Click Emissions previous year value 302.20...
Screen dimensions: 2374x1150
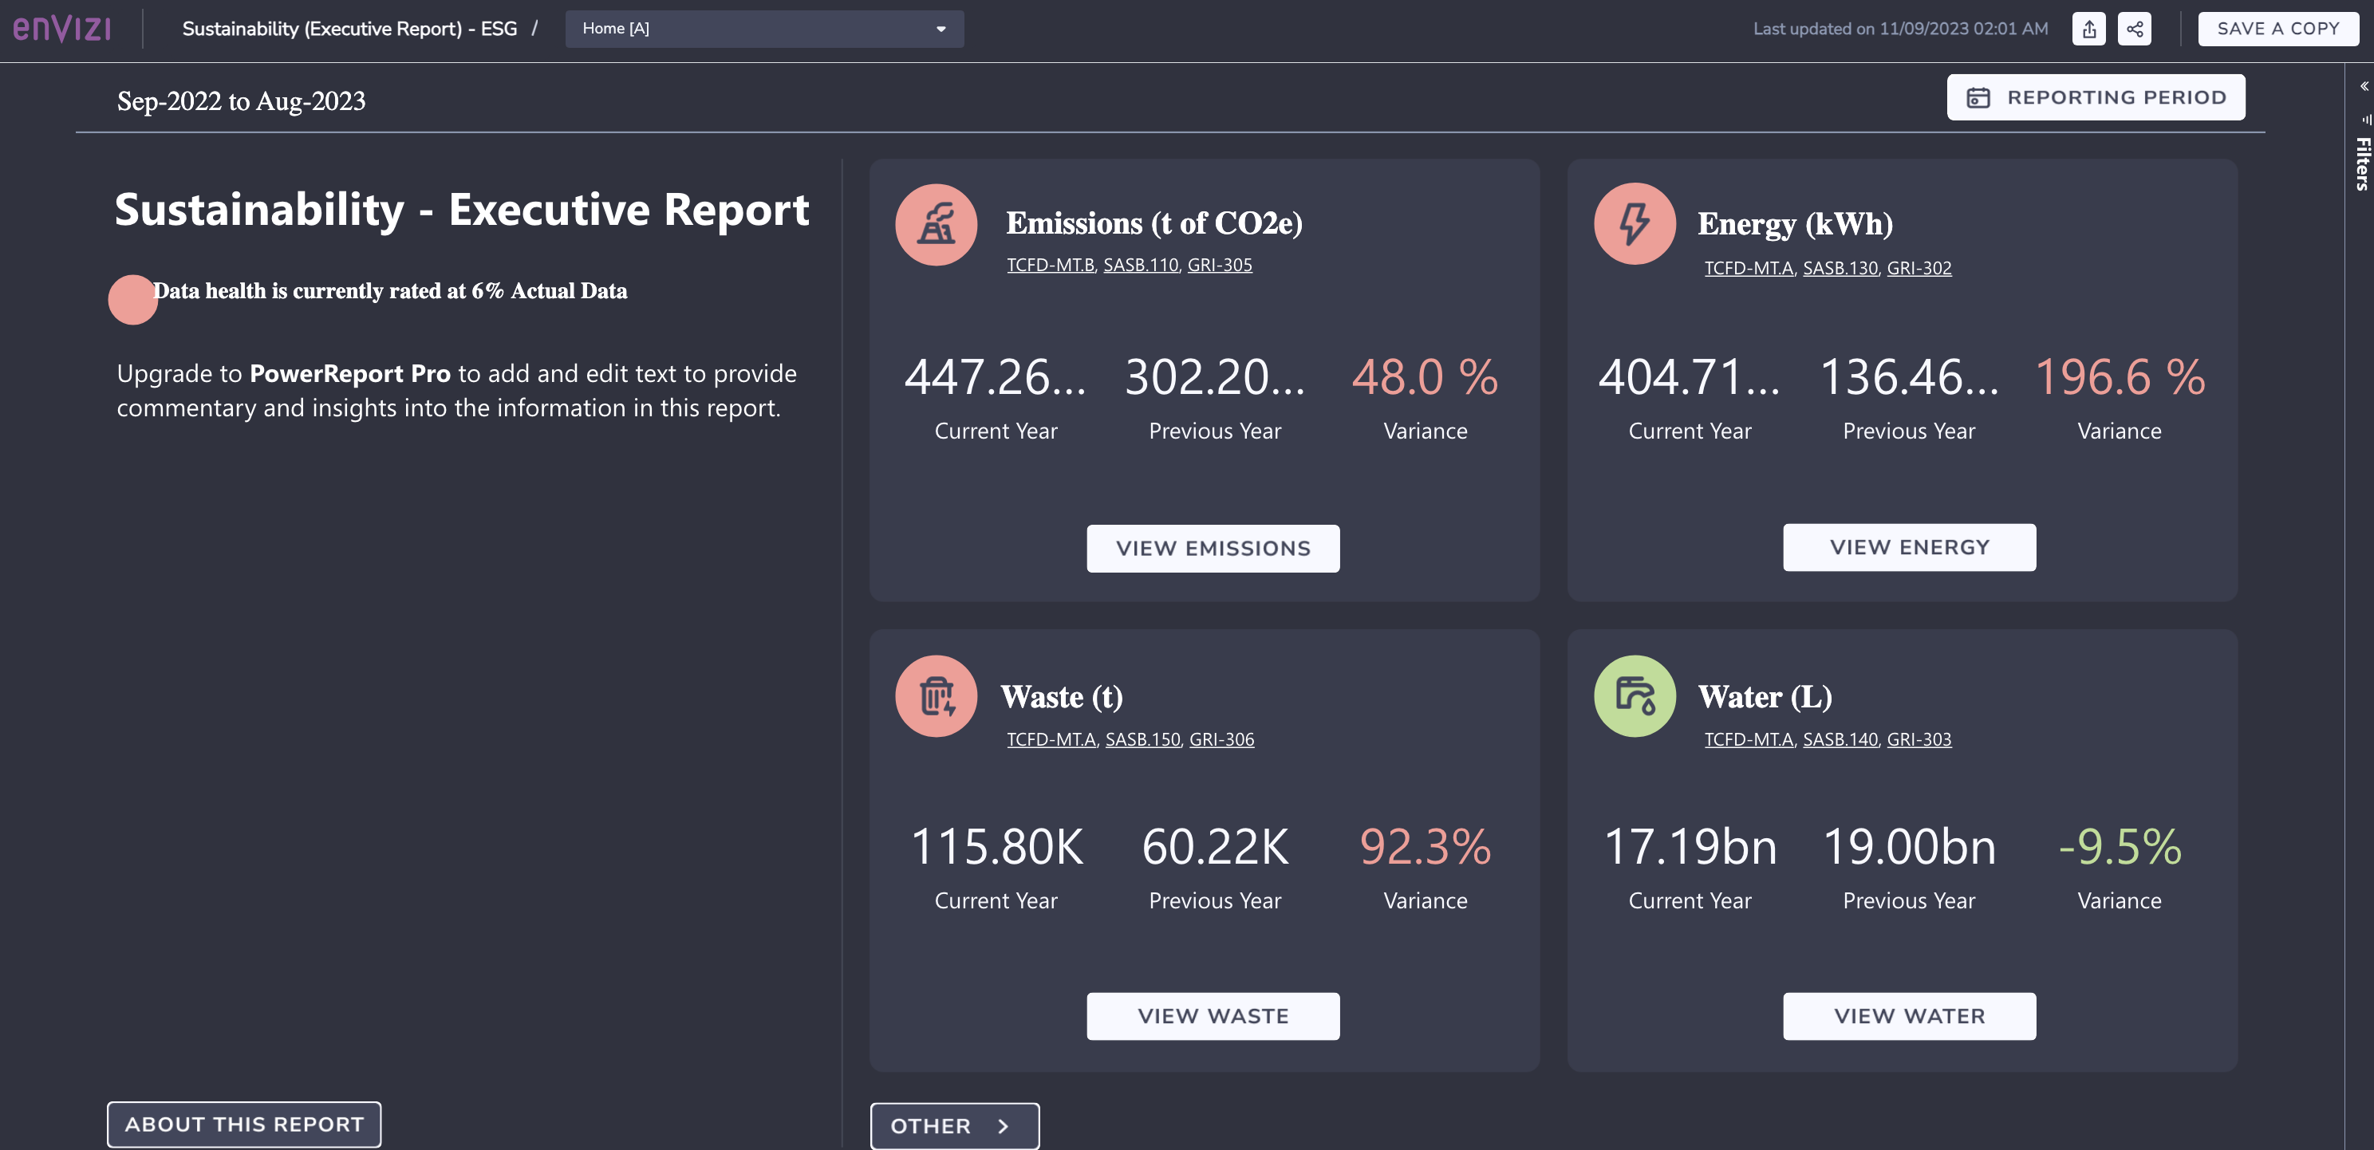tap(1215, 377)
